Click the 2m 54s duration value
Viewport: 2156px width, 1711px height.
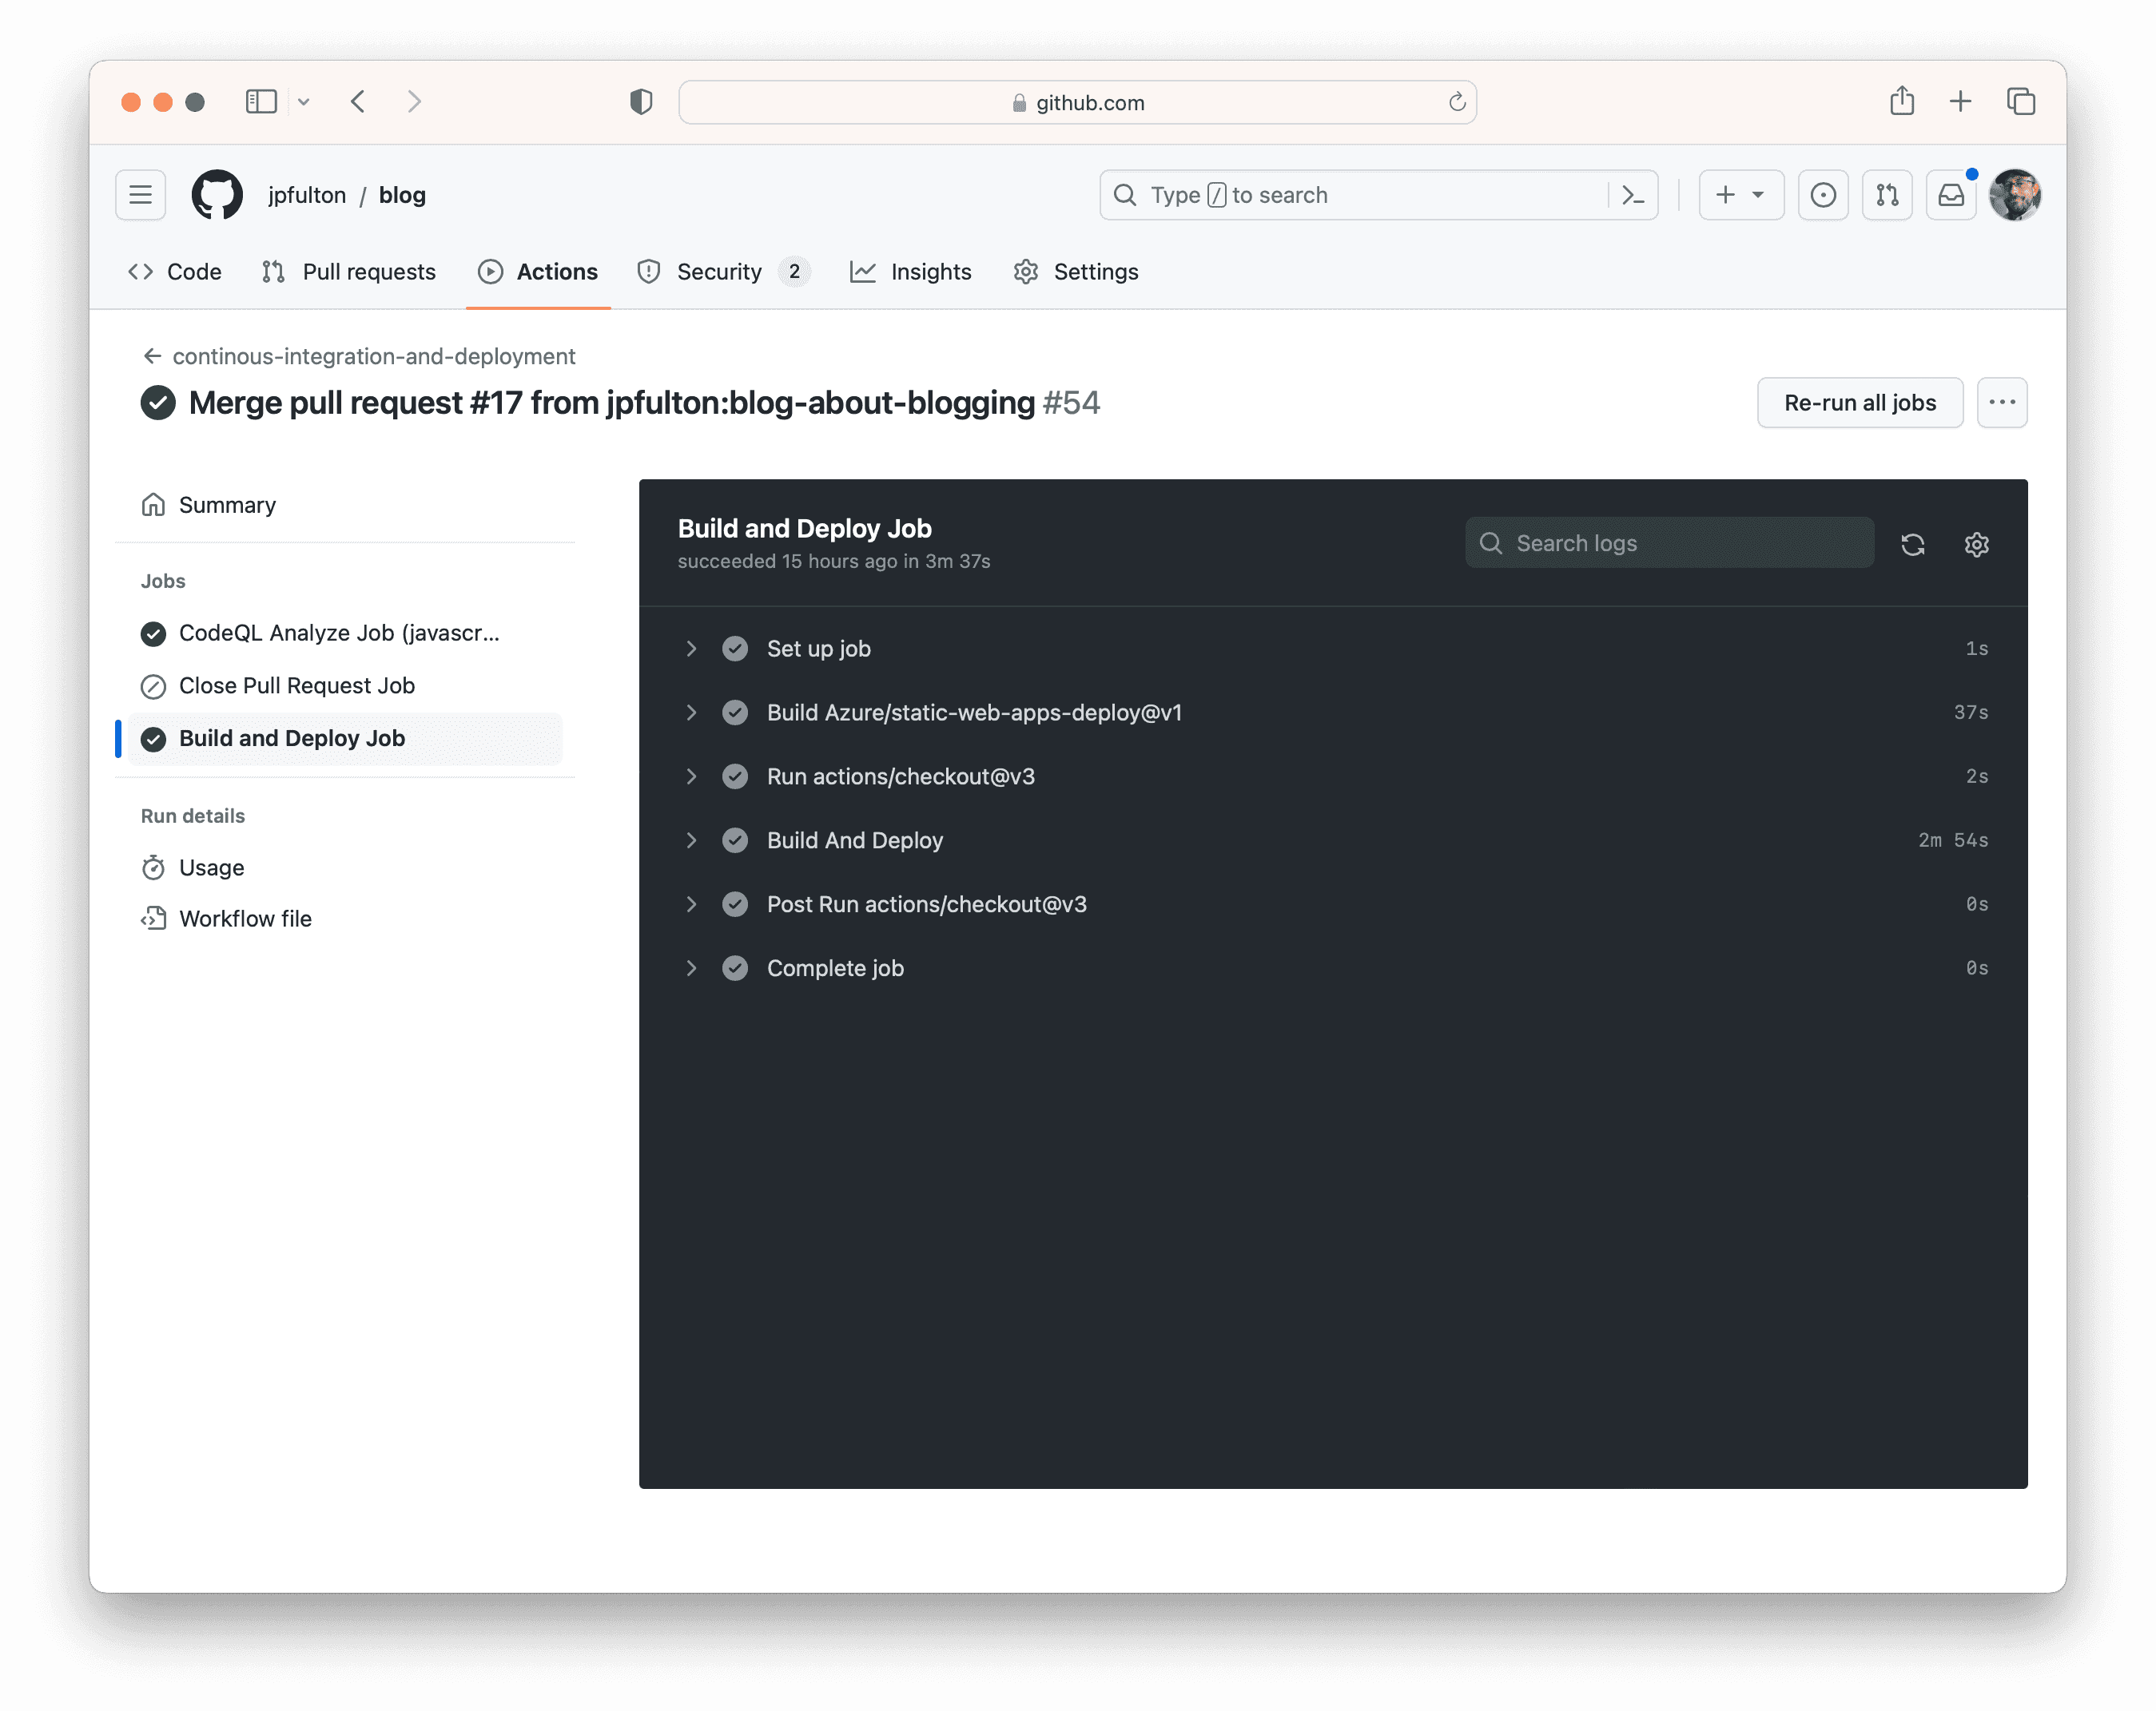(x=1953, y=840)
